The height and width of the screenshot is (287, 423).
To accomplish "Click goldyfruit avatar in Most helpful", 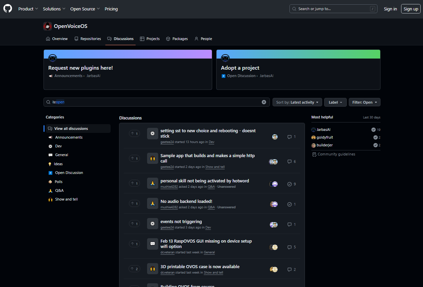I will pos(313,137).
